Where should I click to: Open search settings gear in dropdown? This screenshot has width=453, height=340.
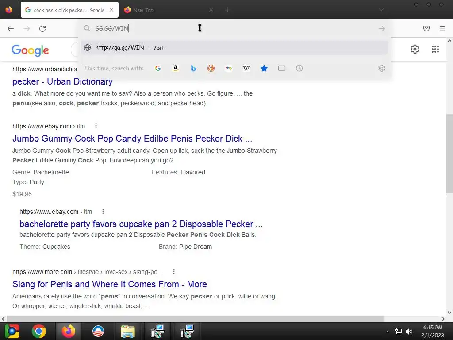tap(382, 68)
